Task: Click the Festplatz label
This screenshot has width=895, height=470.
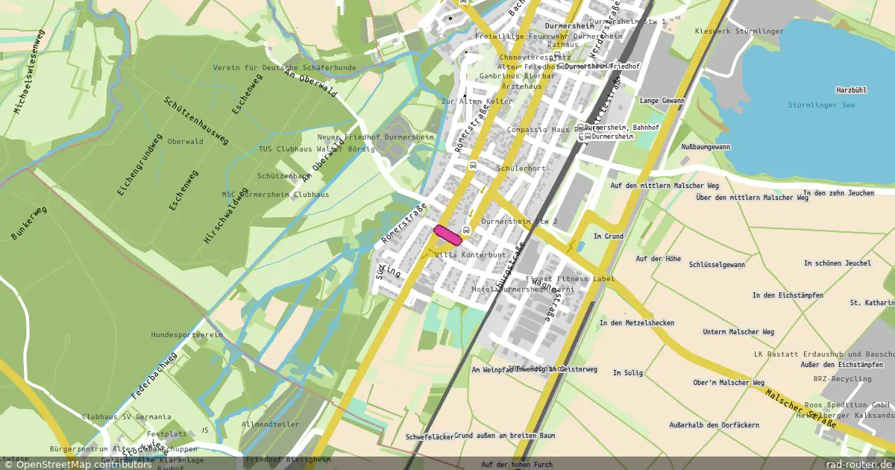Action: (166, 433)
